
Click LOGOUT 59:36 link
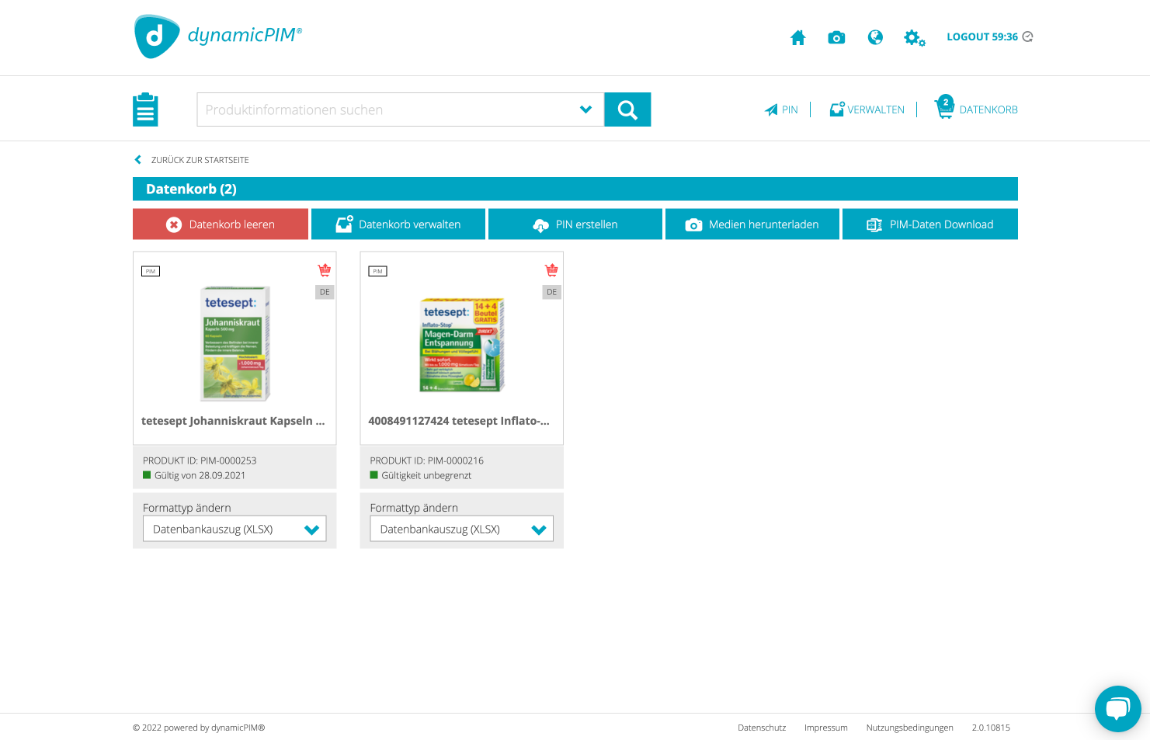point(981,36)
